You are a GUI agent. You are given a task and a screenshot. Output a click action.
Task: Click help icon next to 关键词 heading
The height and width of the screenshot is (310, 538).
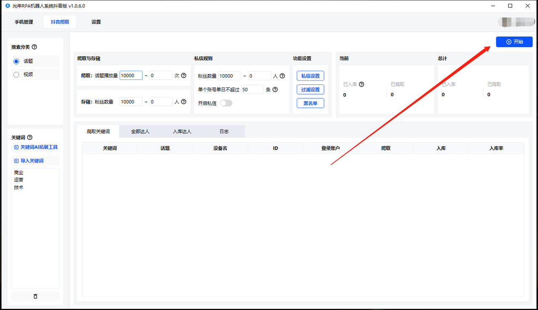pos(30,137)
